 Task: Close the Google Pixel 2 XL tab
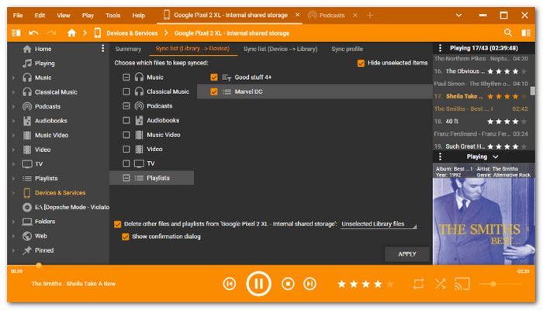pos(297,15)
